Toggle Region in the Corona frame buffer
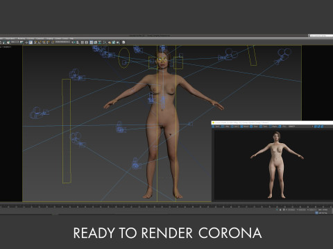 pyautogui.click(x=273, y=127)
